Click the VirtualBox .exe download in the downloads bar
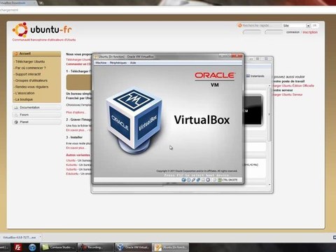 tap(20, 237)
